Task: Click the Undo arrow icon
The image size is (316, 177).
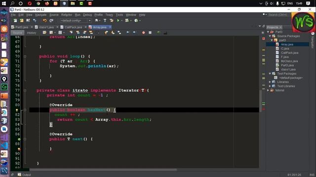Action: pos(44,21)
